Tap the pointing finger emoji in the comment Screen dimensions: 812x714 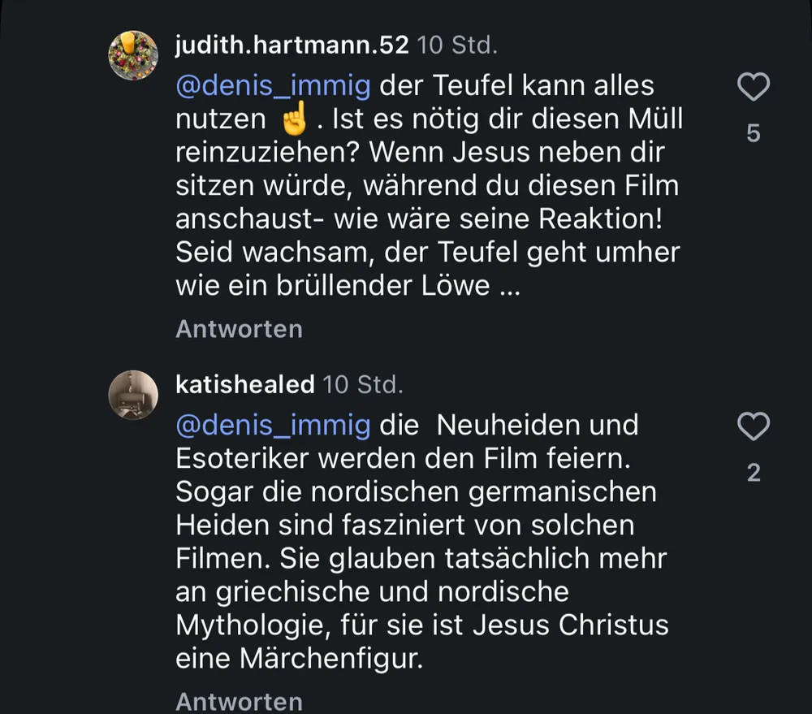pyautogui.click(x=296, y=118)
